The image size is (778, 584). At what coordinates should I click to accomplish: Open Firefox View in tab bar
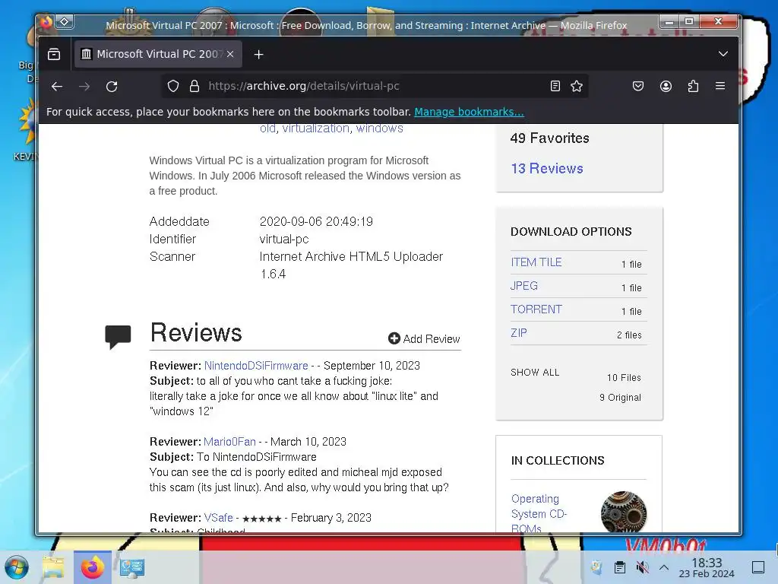[54, 54]
